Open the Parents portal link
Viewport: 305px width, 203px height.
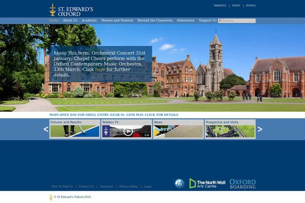[220, 6]
